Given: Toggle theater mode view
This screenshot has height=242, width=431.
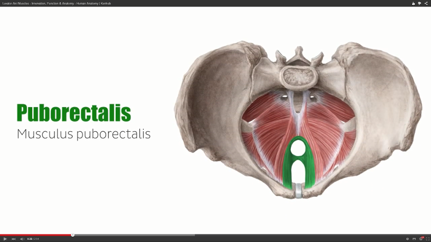Looking at the screenshot, I should click(414, 239).
